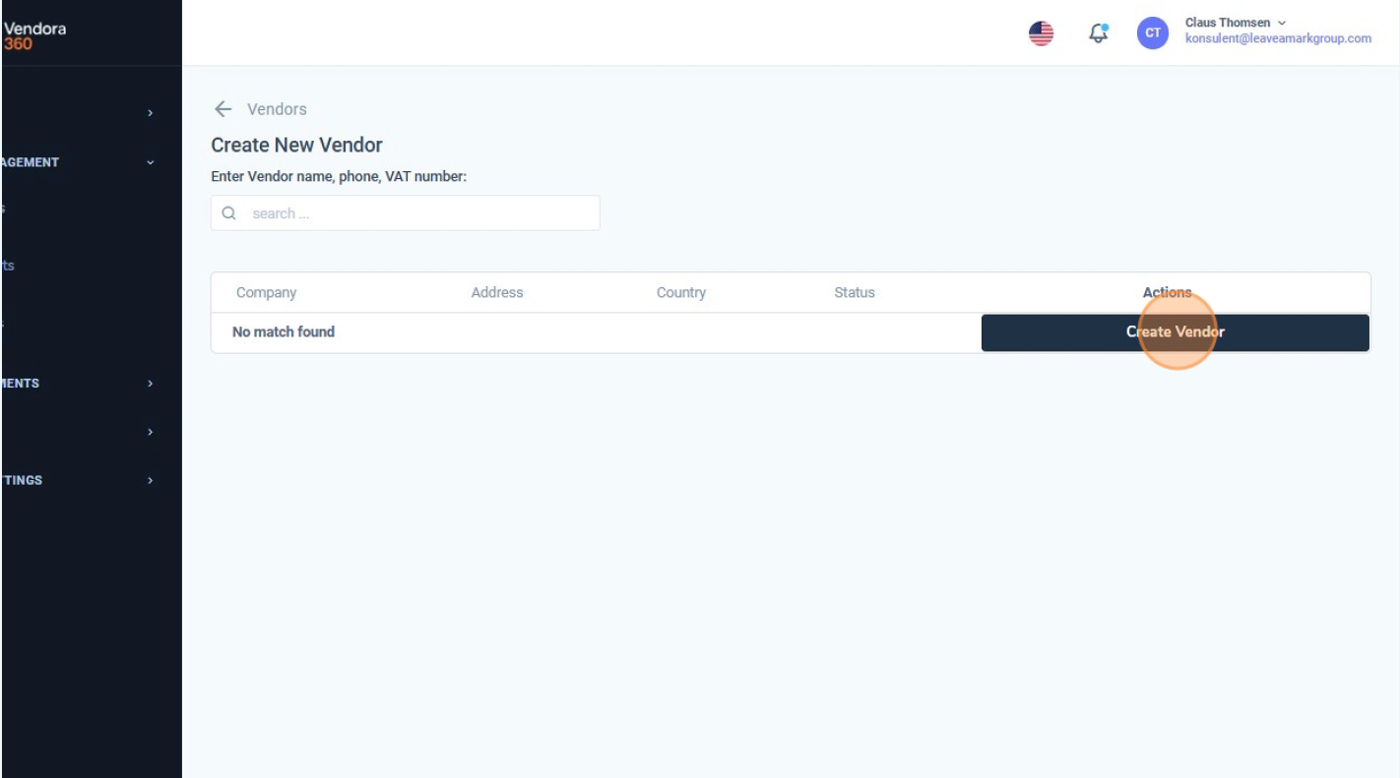This screenshot has width=1400, height=778.
Task: Expand the sidebar section ending in MENTS
Action: tap(150, 384)
